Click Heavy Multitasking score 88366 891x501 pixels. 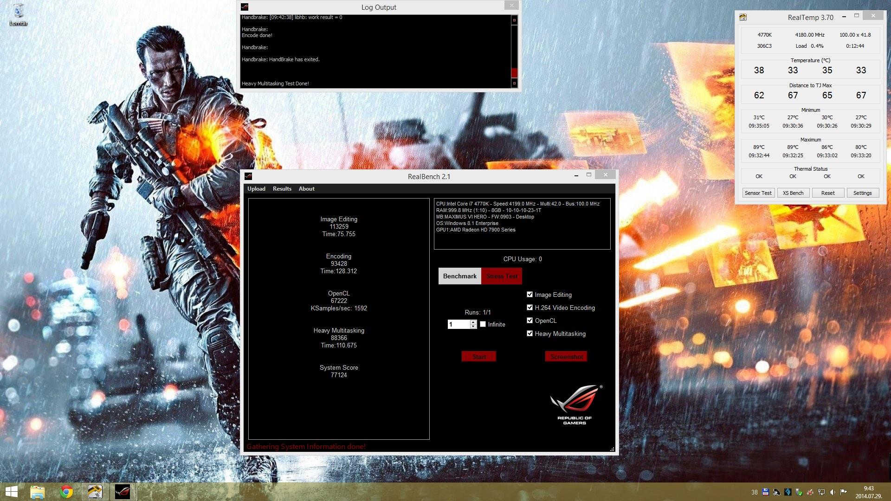pos(339,338)
